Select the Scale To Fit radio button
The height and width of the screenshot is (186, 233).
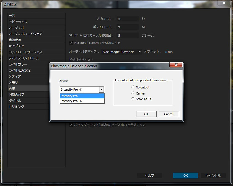coord(133,99)
